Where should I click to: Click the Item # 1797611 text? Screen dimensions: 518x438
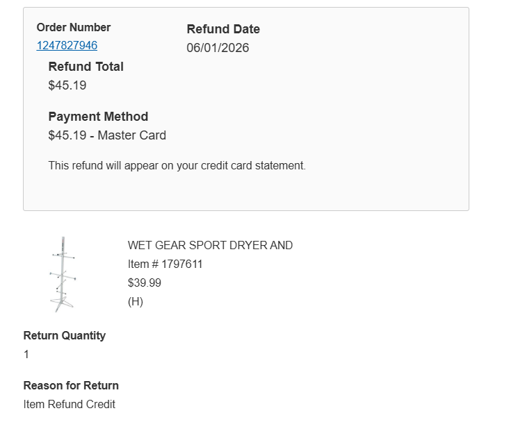165,264
